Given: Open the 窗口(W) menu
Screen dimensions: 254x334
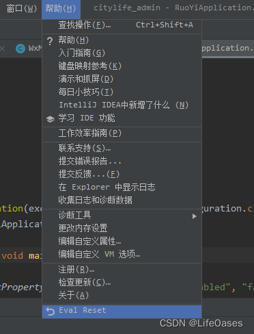Looking at the screenshot, I should pyautogui.click(x=21, y=9).
